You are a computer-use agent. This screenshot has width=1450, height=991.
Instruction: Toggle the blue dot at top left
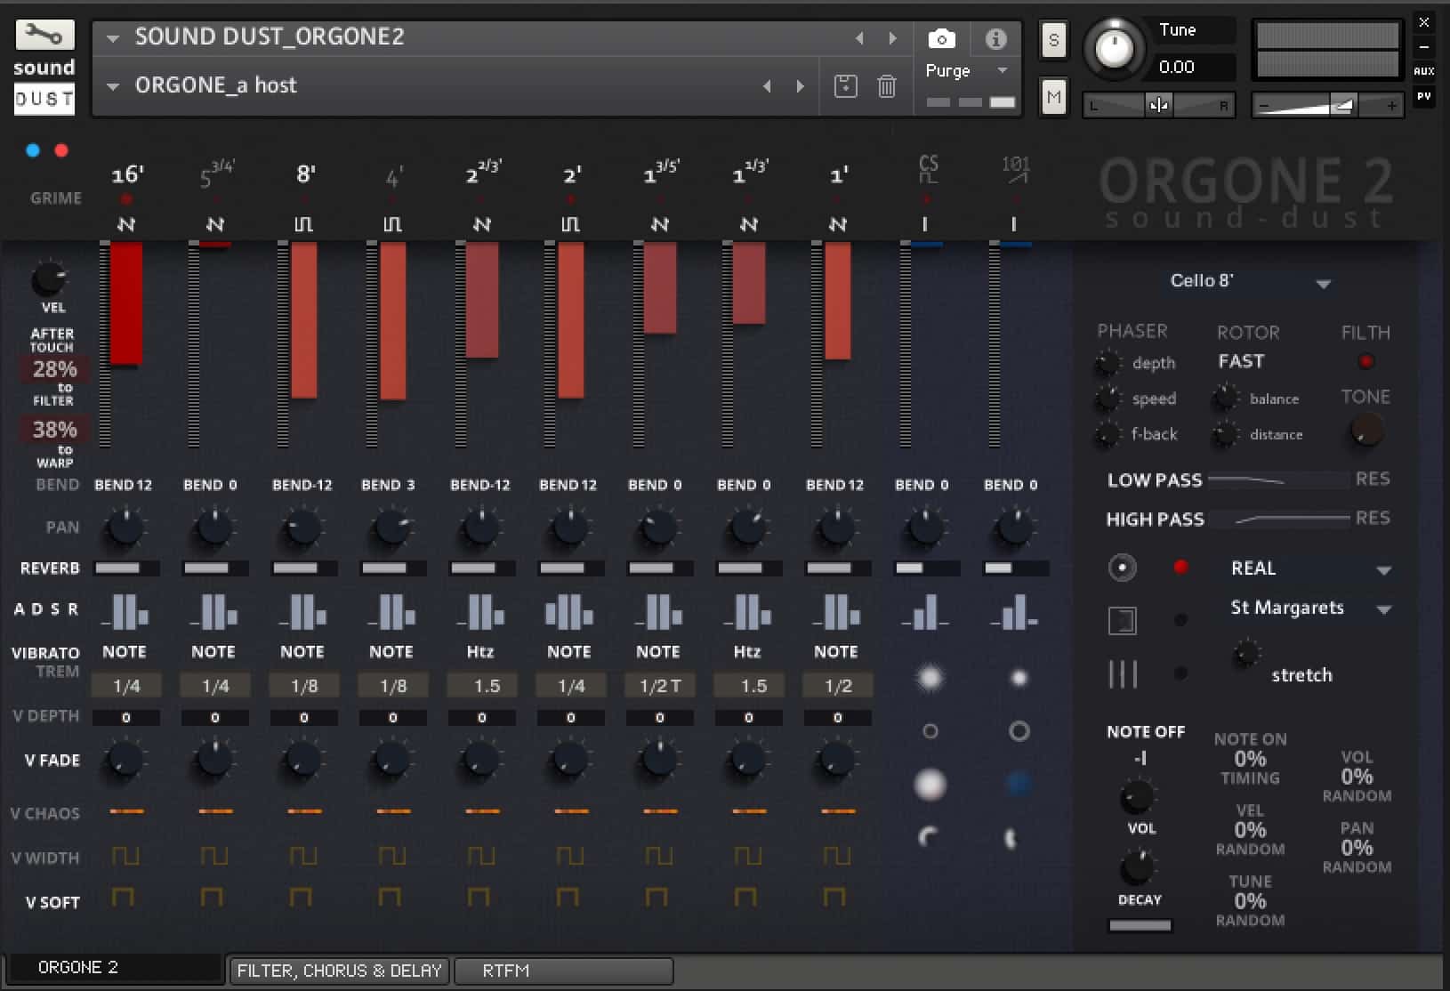[x=33, y=150]
